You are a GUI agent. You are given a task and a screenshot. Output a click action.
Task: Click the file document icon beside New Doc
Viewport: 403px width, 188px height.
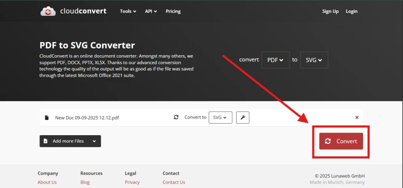click(x=46, y=118)
